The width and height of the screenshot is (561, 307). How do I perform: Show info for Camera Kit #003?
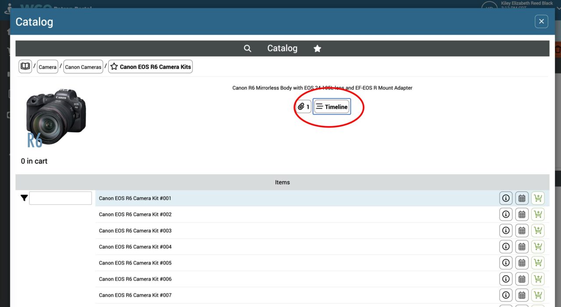pos(506,230)
